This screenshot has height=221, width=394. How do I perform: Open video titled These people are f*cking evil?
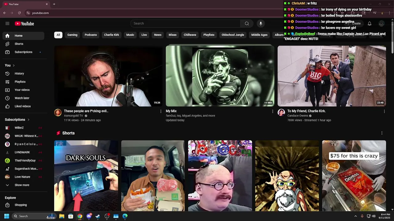pyautogui.click(x=86, y=111)
